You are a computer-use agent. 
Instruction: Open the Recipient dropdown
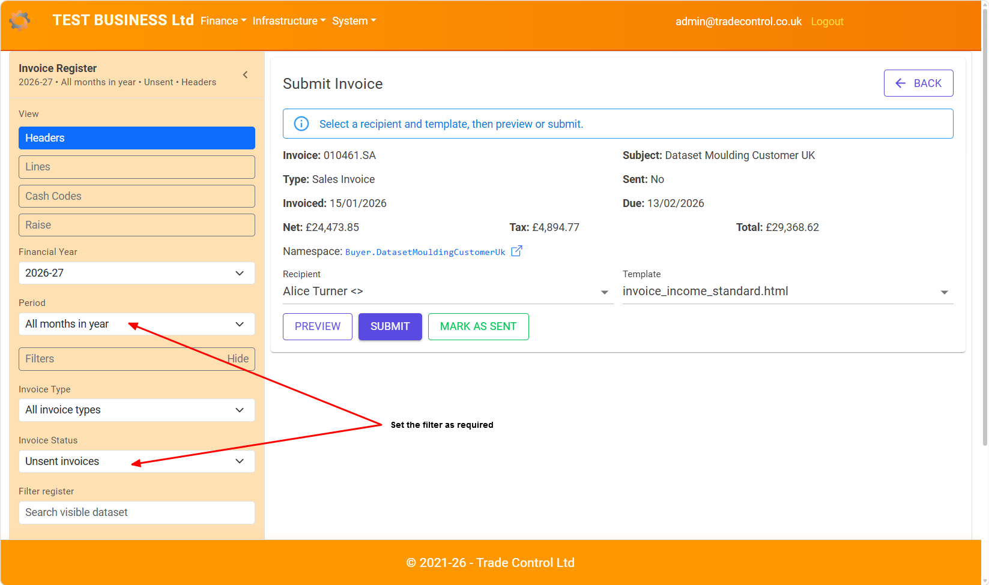click(x=448, y=292)
